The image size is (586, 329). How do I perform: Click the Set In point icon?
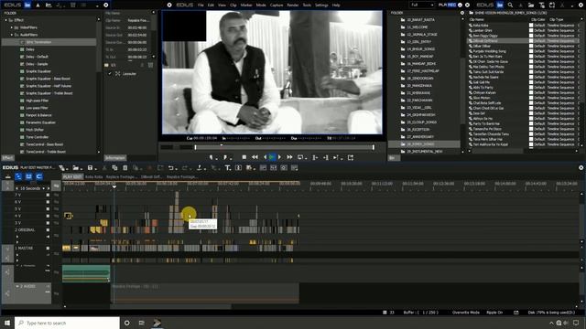[212, 157]
